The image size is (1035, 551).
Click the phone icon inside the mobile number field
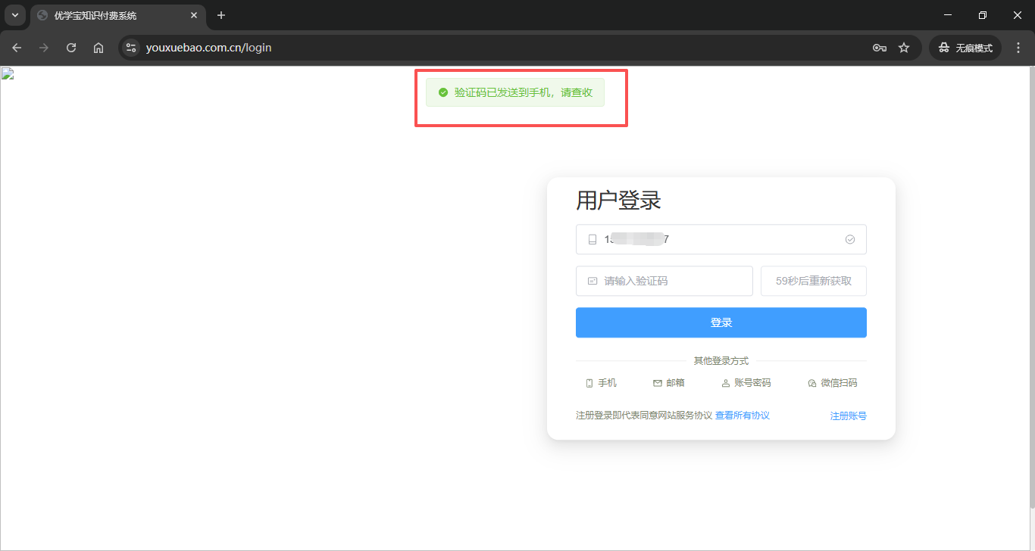pyautogui.click(x=593, y=239)
